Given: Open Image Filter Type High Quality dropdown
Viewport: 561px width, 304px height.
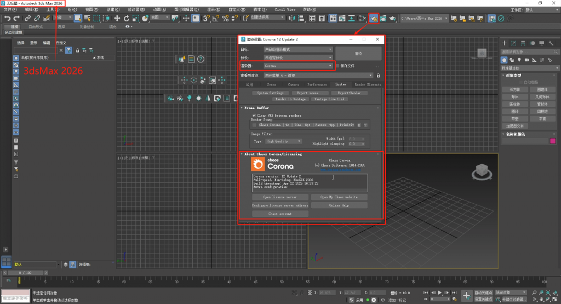Looking at the screenshot, I should click(x=283, y=141).
